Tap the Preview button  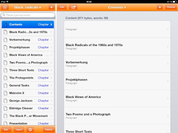pos(171,7)
